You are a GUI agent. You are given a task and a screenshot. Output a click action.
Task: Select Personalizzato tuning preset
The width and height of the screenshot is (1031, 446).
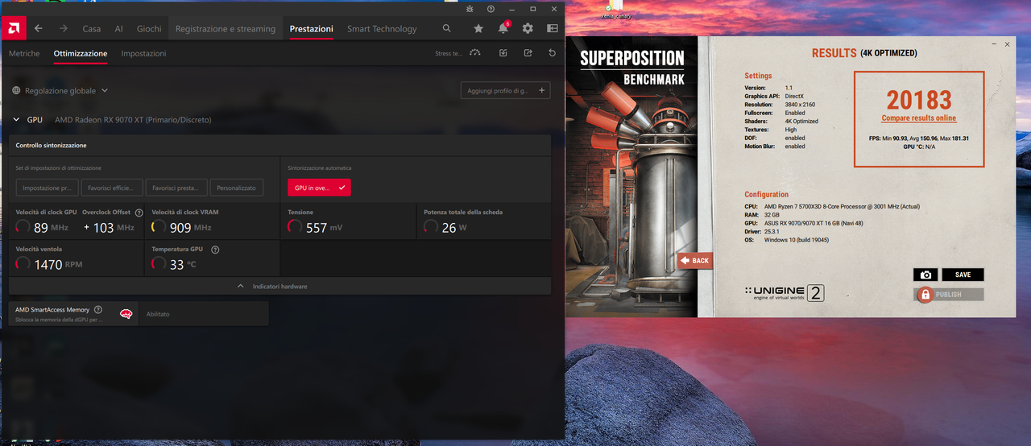pyautogui.click(x=237, y=188)
